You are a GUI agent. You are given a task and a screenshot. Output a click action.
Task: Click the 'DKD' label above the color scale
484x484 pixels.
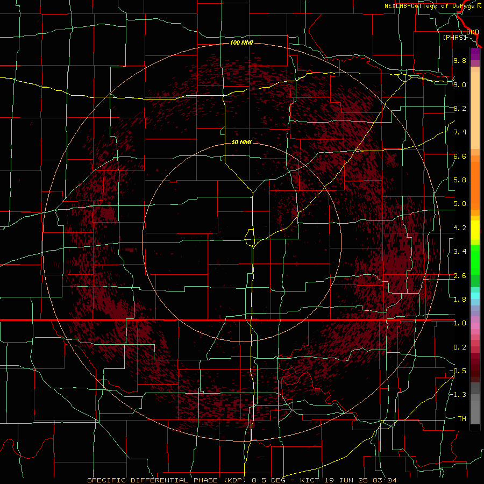tap(473, 32)
